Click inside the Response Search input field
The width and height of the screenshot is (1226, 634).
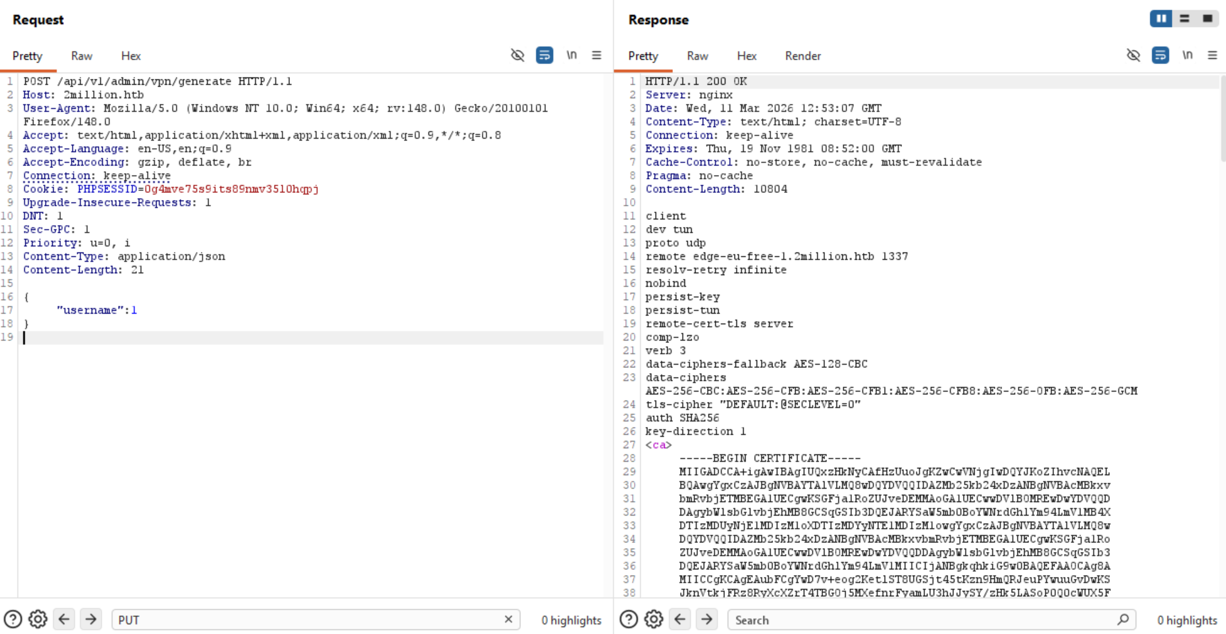tap(898, 619)
